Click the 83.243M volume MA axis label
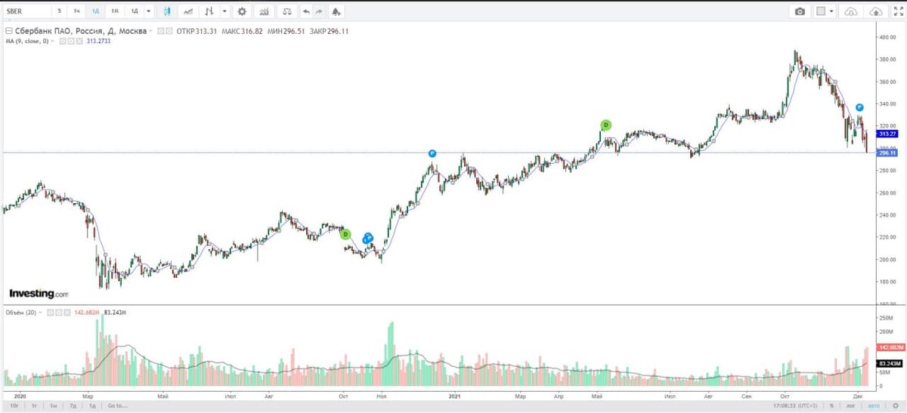This screenshot has width=907, height=413. coord(889,363)
